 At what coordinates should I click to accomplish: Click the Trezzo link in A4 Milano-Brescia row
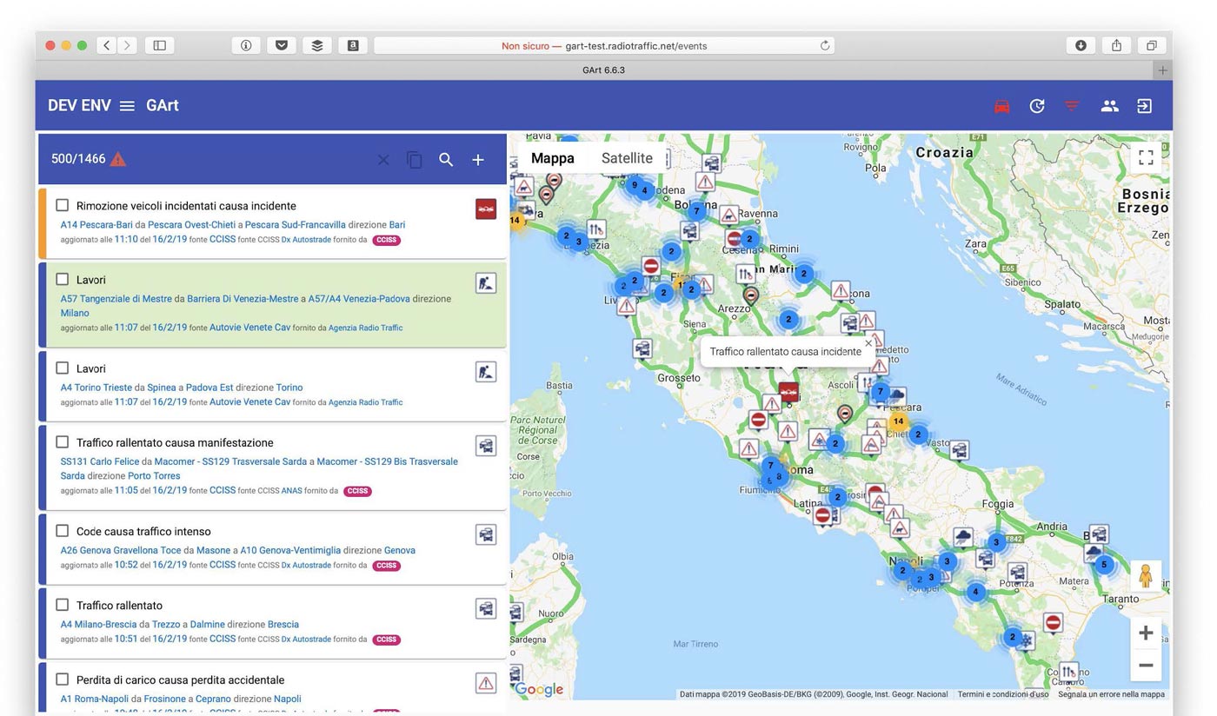click(166, 624)
